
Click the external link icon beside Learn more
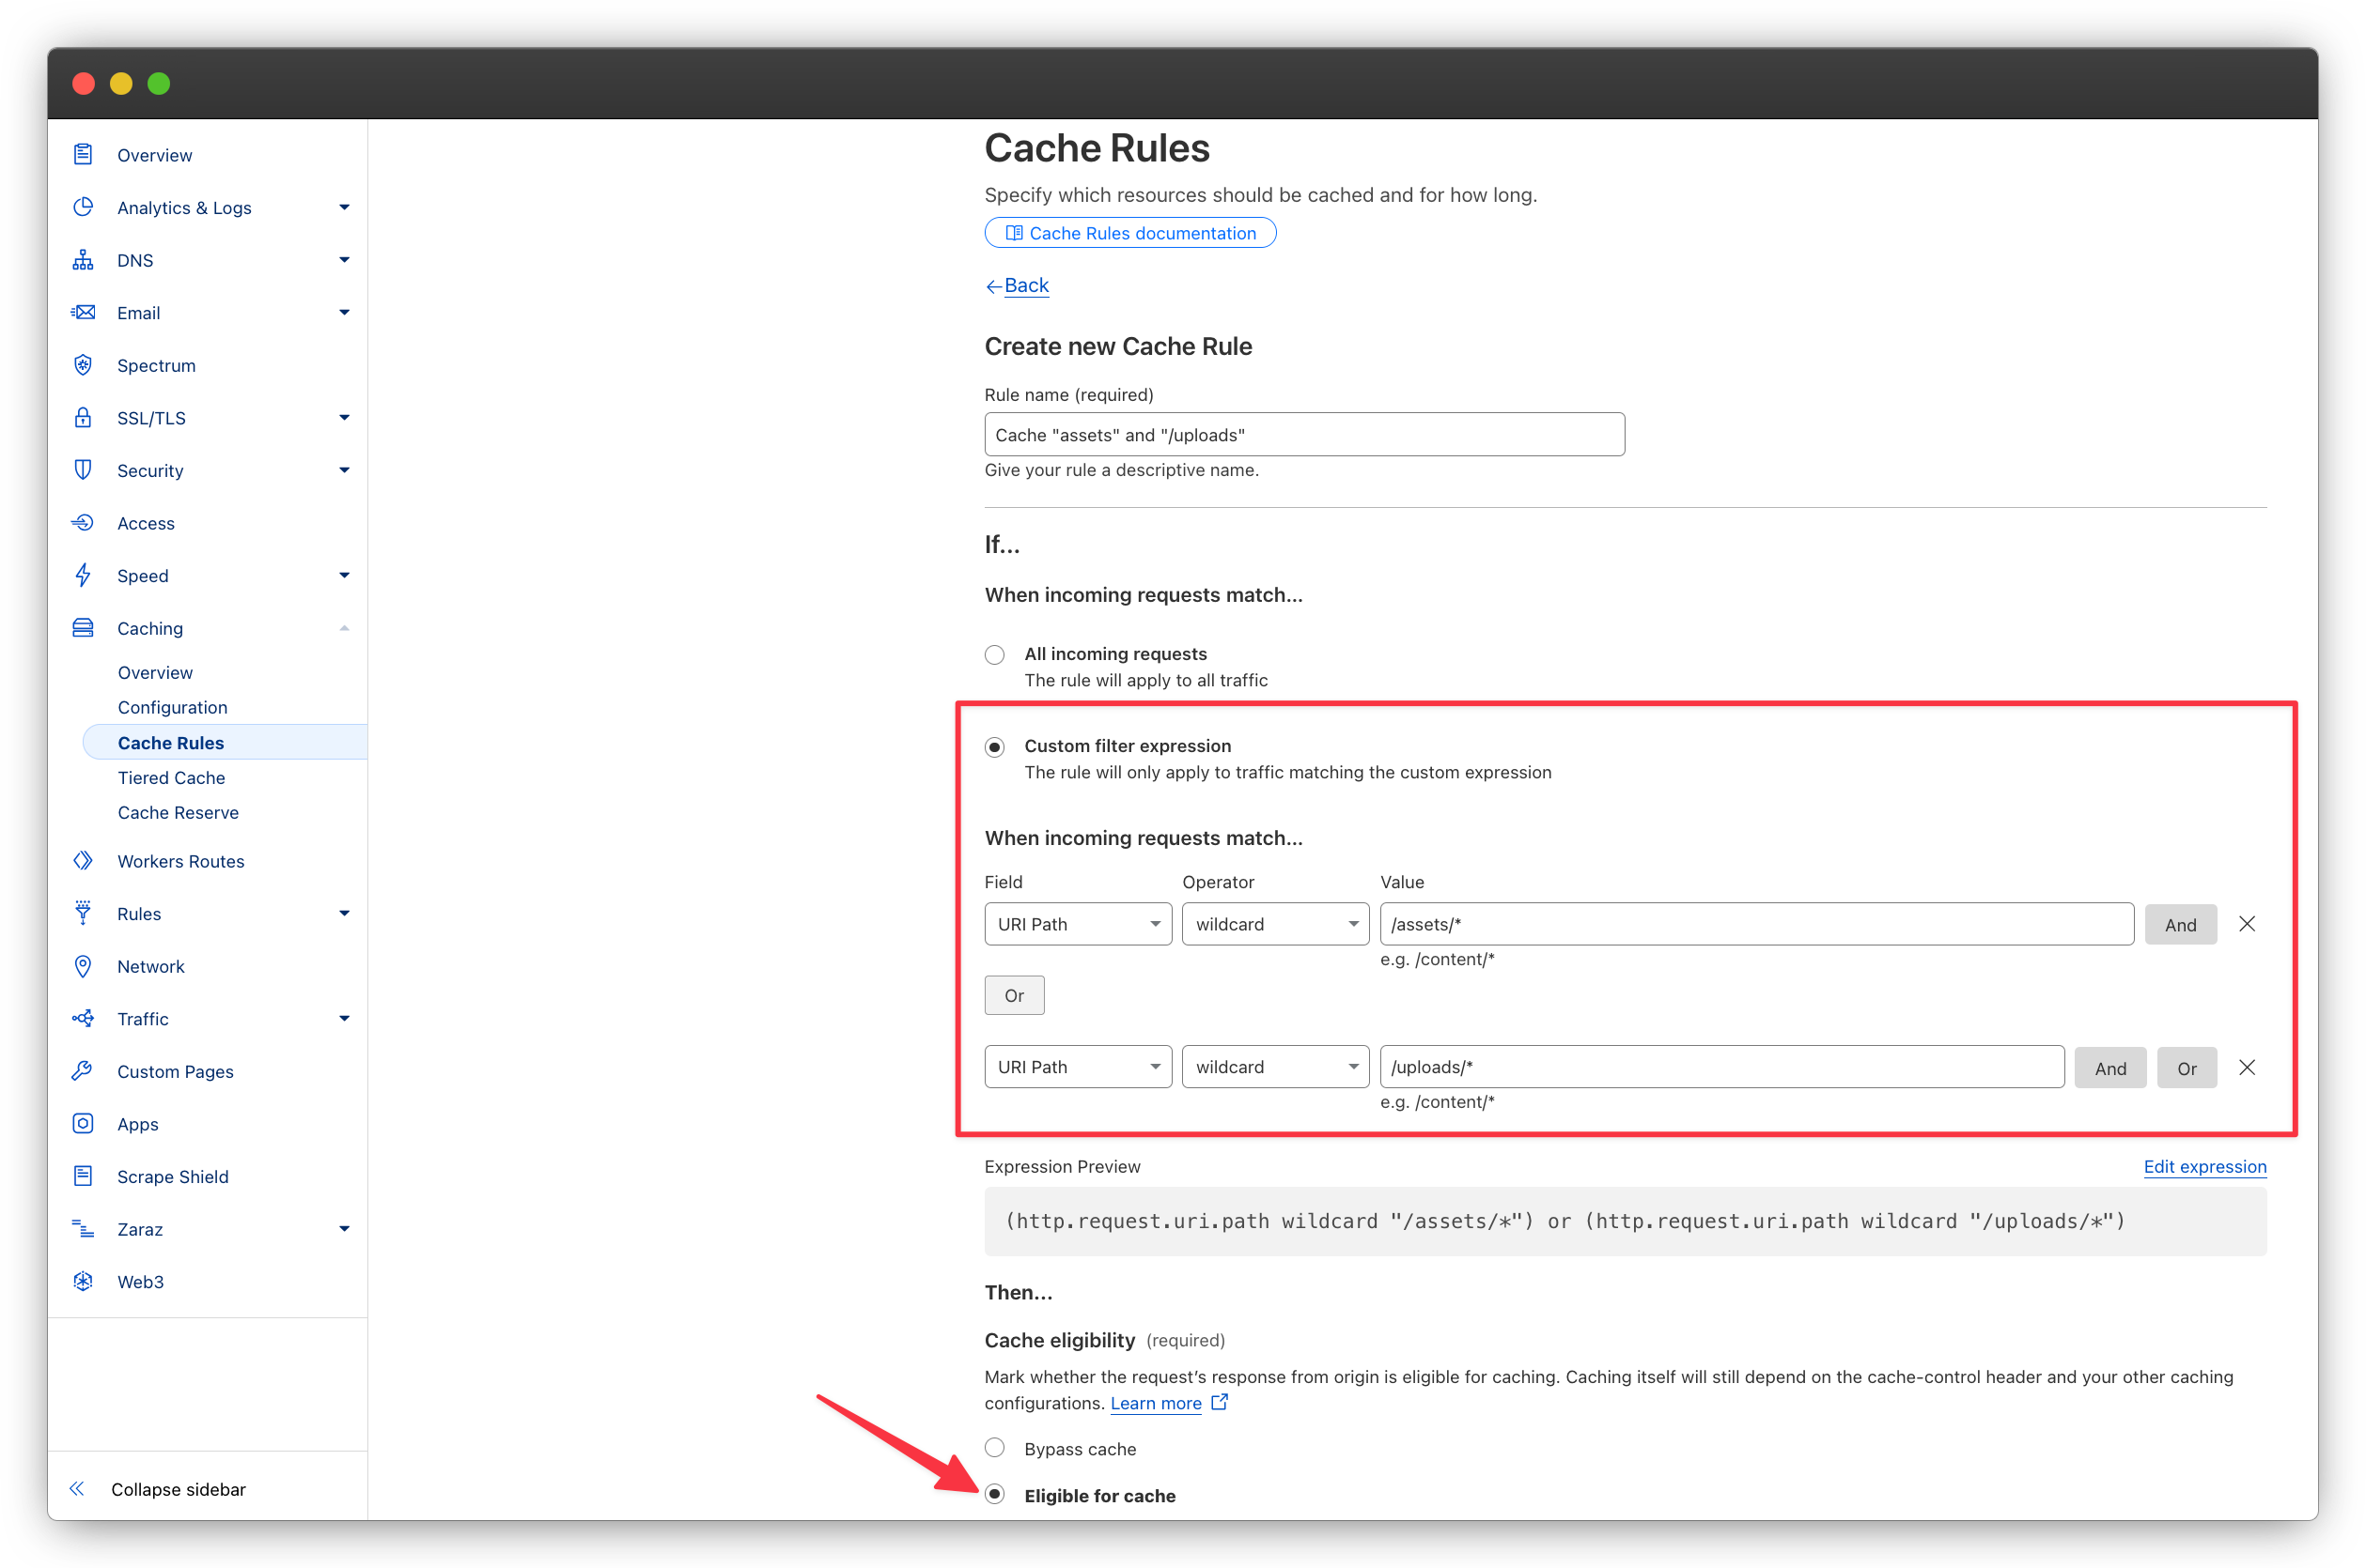tap(1219, 1402)
